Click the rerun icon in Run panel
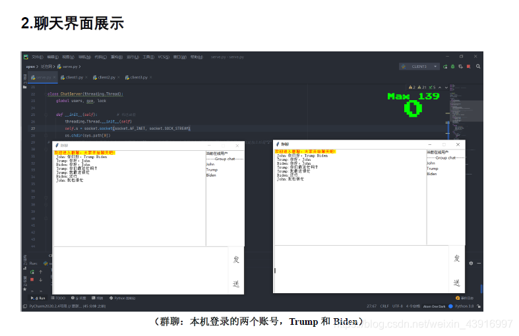This screenshot has width=519, height=336. click(32, 272)
